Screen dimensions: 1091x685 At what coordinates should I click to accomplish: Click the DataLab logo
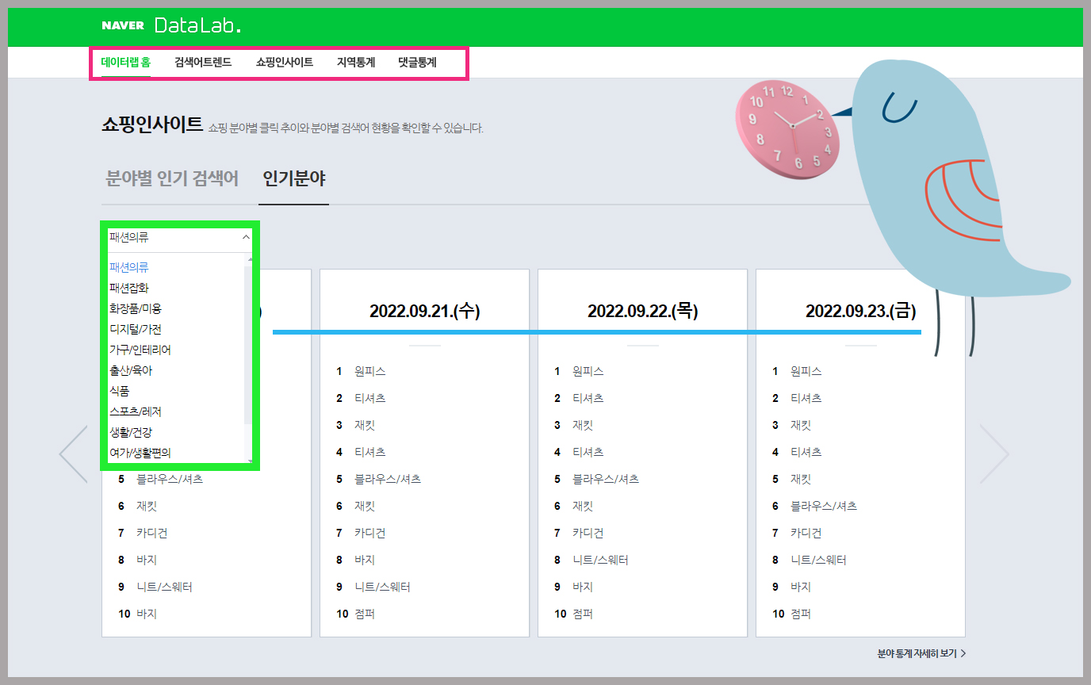point(197,25)
